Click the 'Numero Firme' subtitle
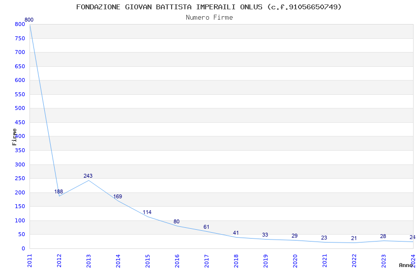The image size is (418, 270). pos(209,18)
